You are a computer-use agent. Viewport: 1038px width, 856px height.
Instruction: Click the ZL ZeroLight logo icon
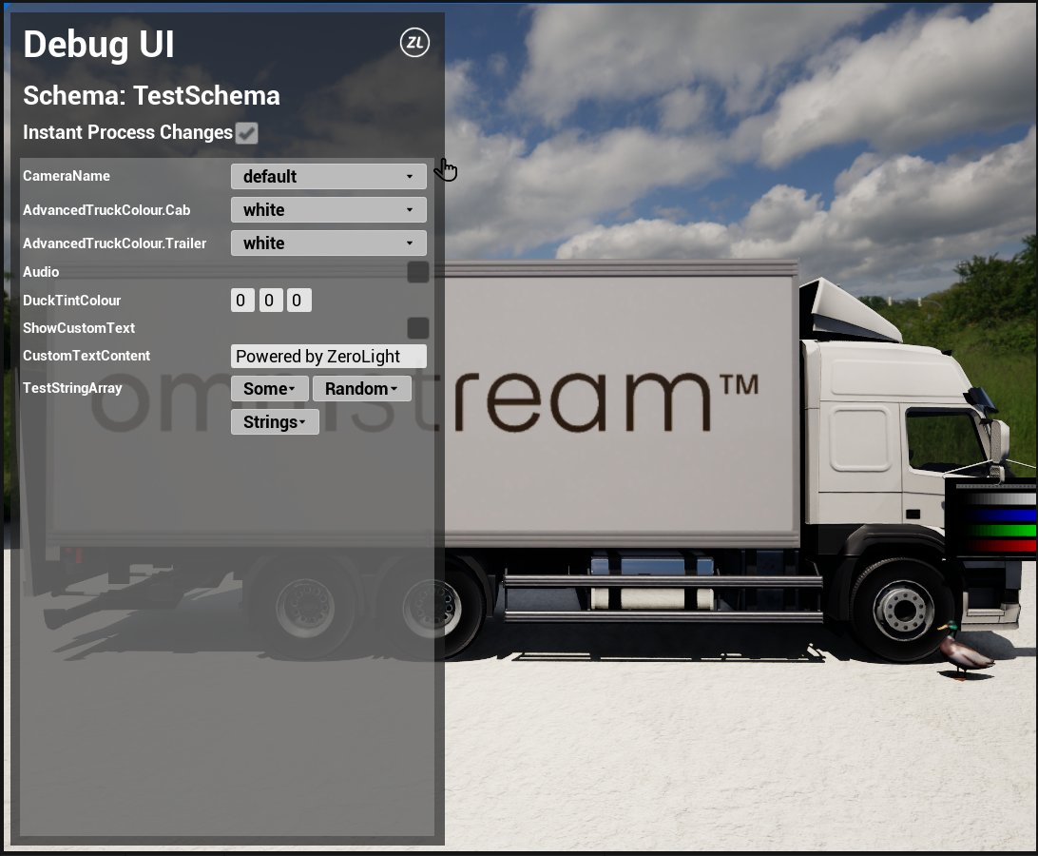coord(413,42)
